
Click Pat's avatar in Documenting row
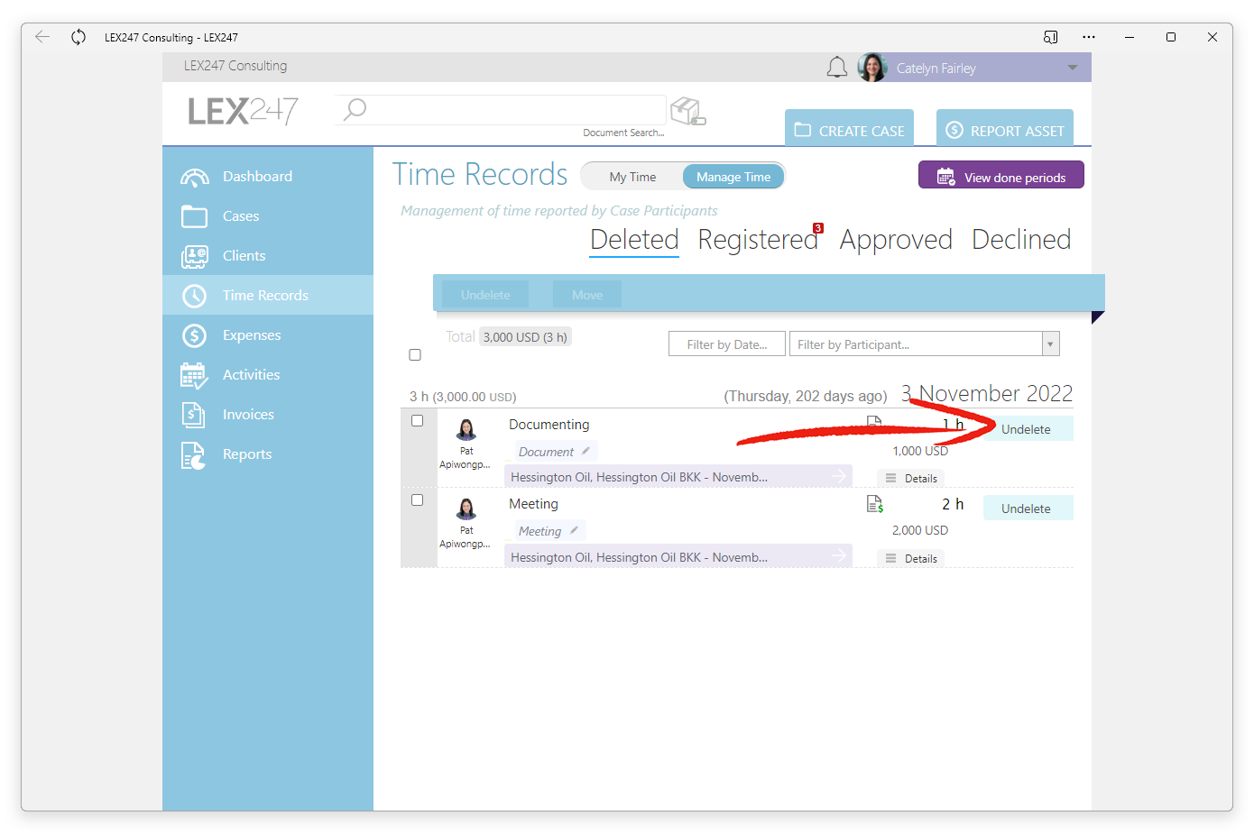tap(466, 429)
